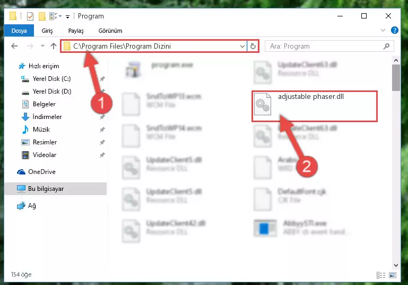Image resolution: width=408 pixels, height=285 pixels.
Task: Open recent locations dropdown arrow
Action: [x=42, y=46]
